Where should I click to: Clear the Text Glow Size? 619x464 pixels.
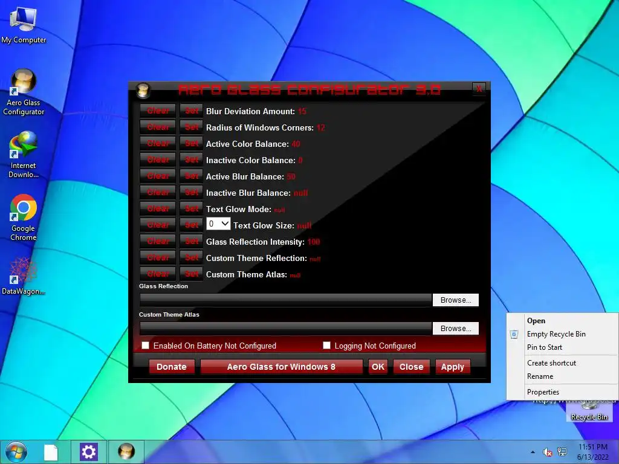(158, 225)
